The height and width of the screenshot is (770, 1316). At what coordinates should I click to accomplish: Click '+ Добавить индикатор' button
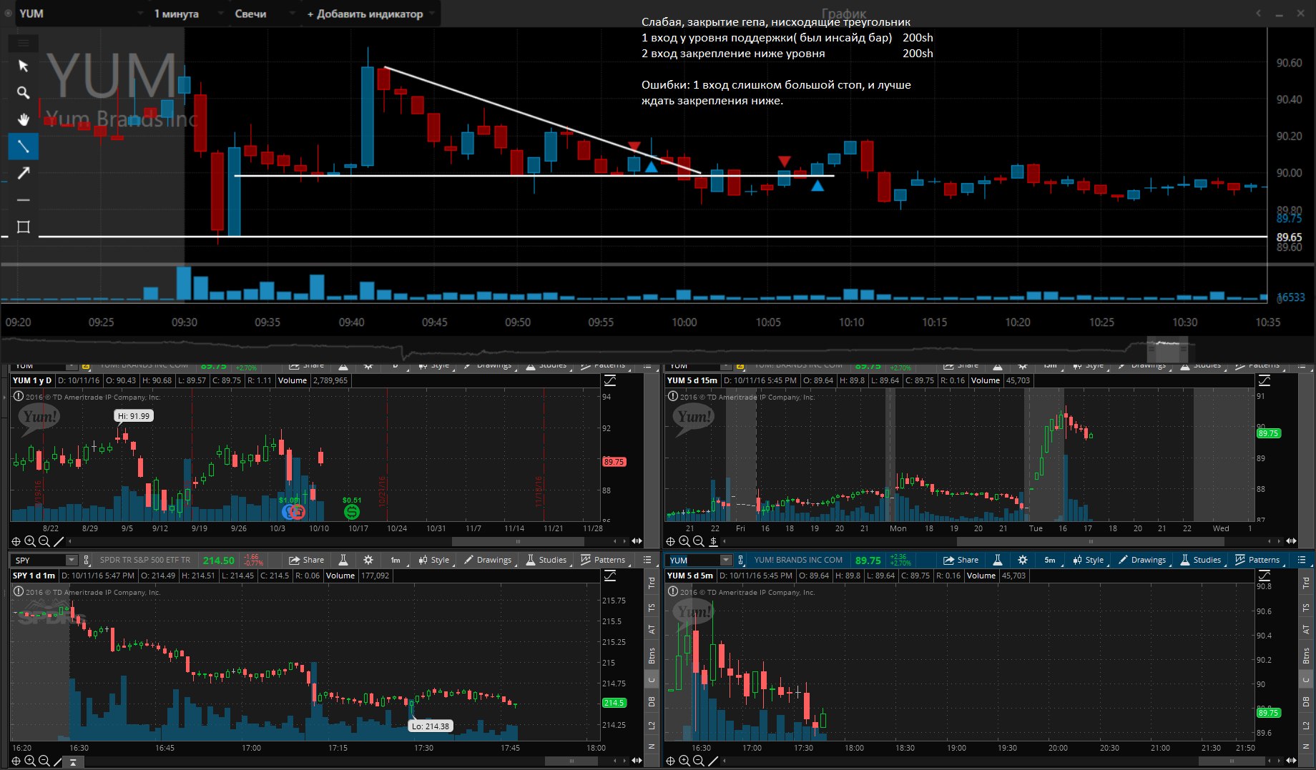370,14
